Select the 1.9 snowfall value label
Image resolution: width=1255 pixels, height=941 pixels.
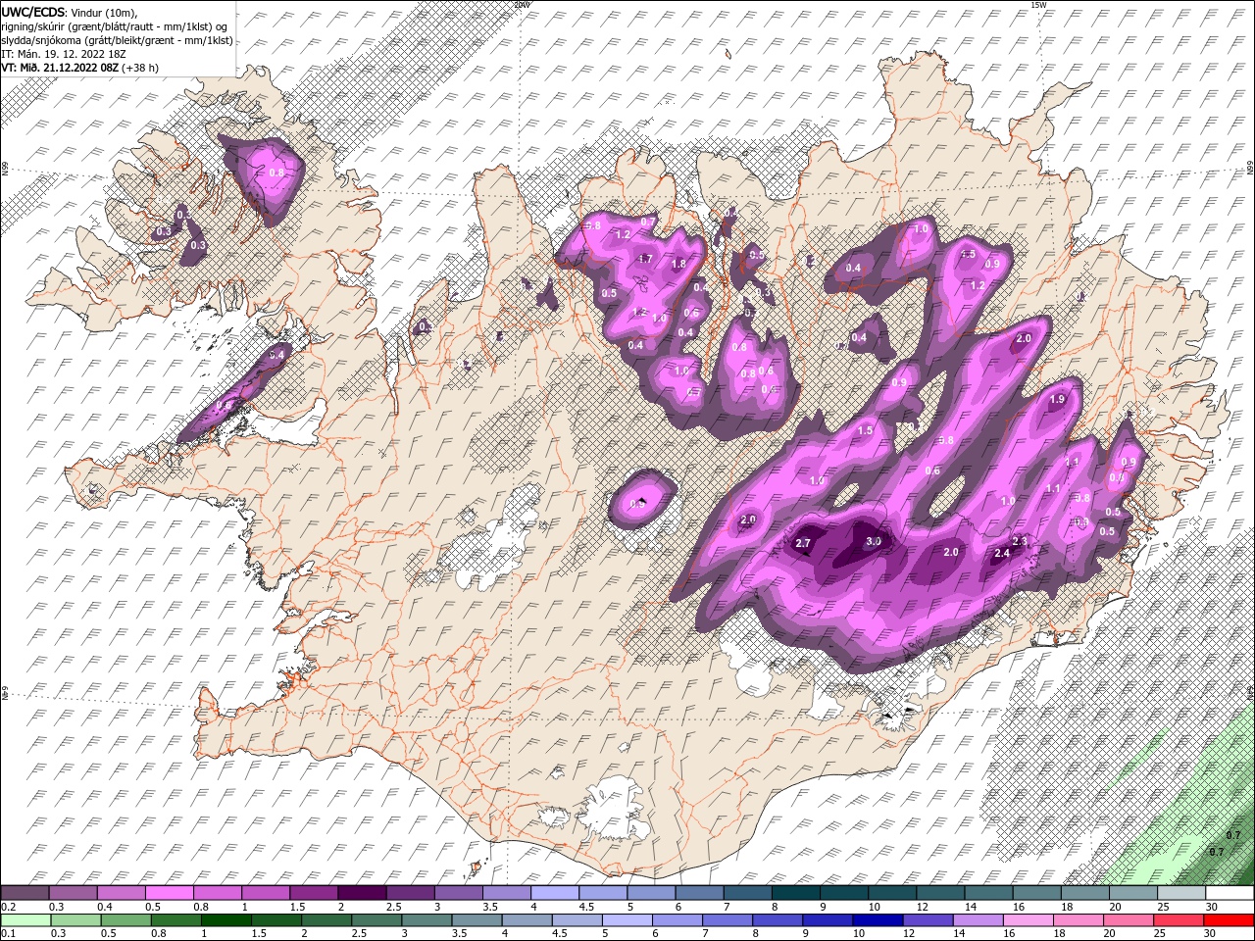pyautogui.click(x=1057, y=400)
